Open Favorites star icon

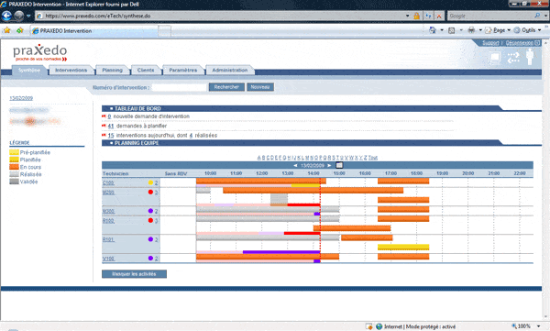pyautogui.click(x=6, y=30)
